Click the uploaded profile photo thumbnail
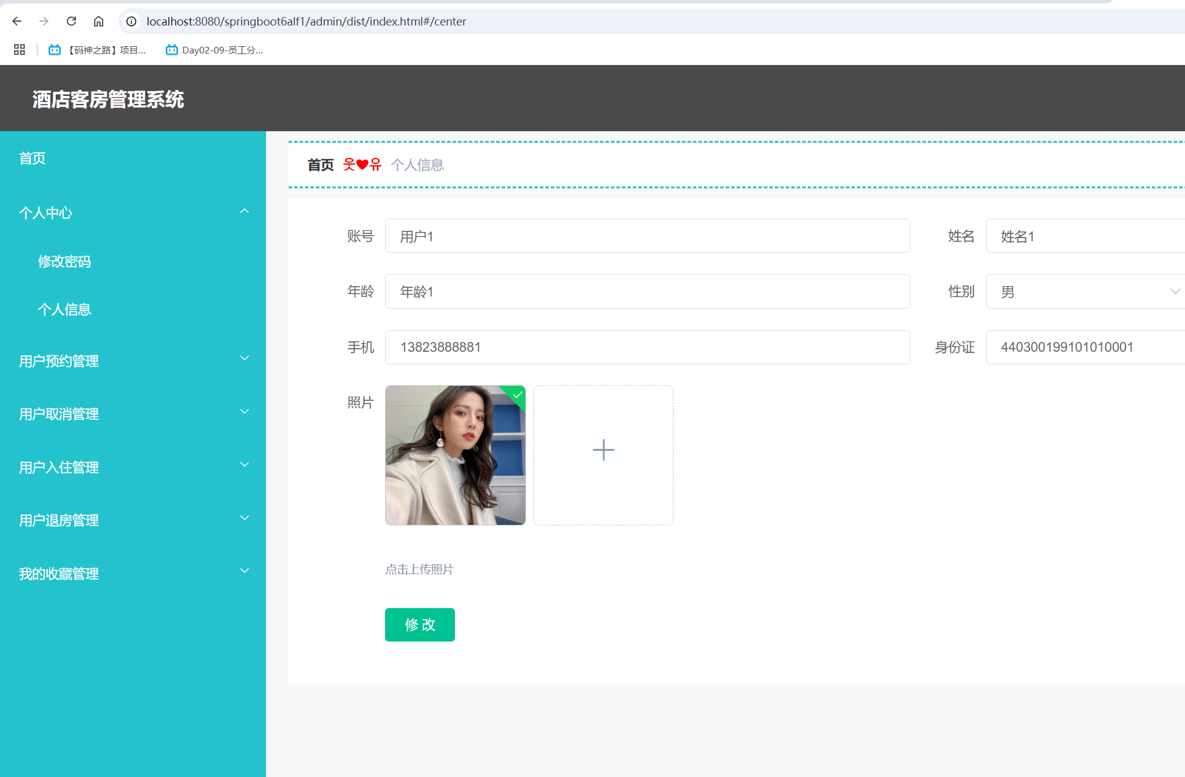The image size is (1185, 777). pos(455,455)
